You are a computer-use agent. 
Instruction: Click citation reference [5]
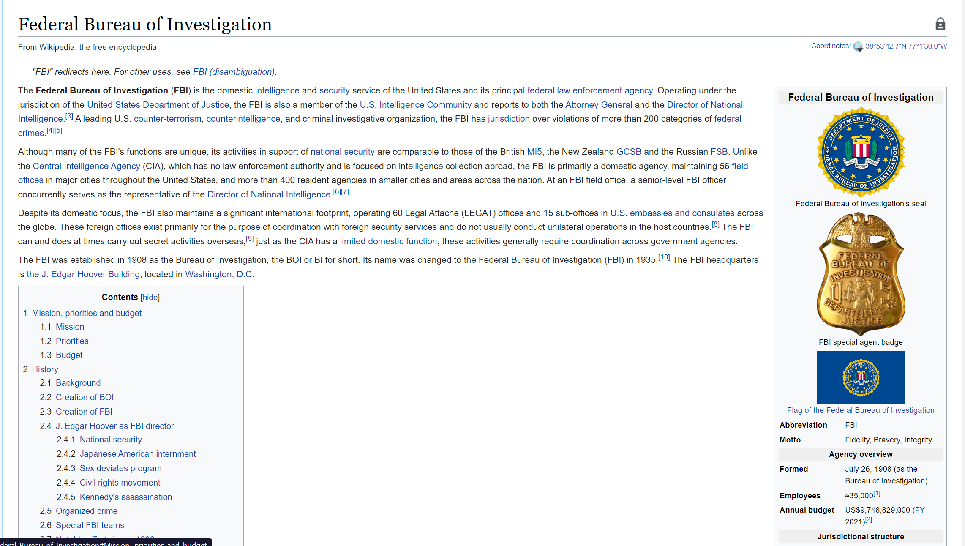(x=58, y=130)
